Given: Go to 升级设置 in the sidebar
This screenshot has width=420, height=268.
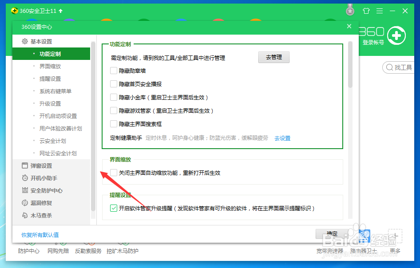Looking at the screenshot, I should 51,104.
